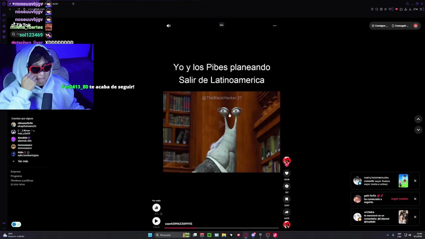
Task: Open the browser account person icon
Action: point(405,9)
